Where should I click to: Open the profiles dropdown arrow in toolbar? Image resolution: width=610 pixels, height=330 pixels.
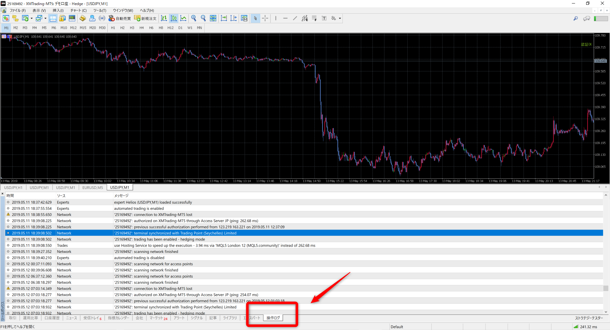[45, 18]
